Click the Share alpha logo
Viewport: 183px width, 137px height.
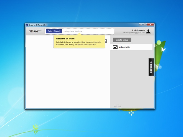point(35,31)
